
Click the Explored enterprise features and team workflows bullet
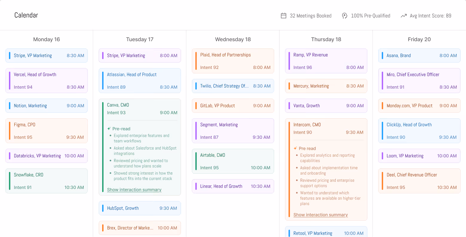(x=141, y=138)
